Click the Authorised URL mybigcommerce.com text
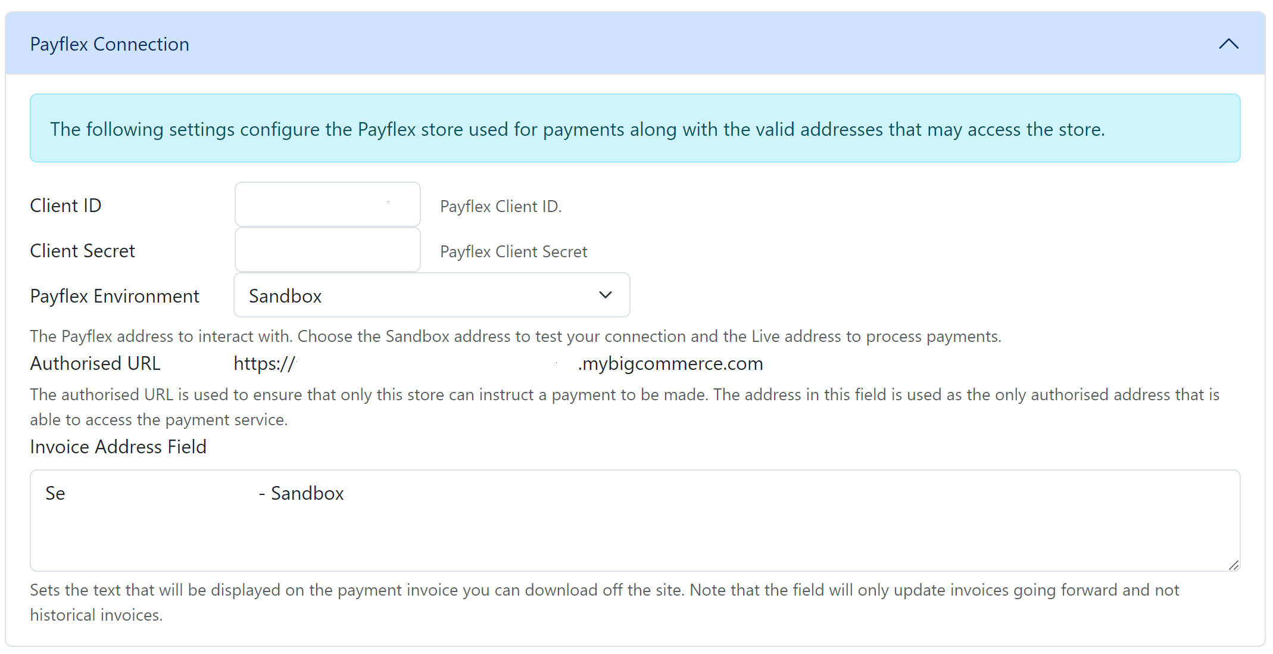Screen dimensions: 1273x654 pyautogui.click(x=670, y=363)
